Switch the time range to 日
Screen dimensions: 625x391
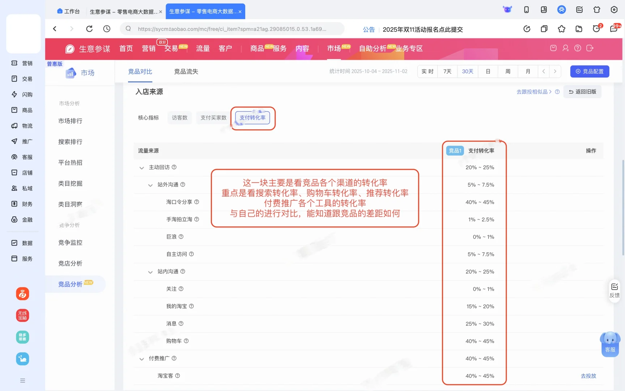coord(488,72)
